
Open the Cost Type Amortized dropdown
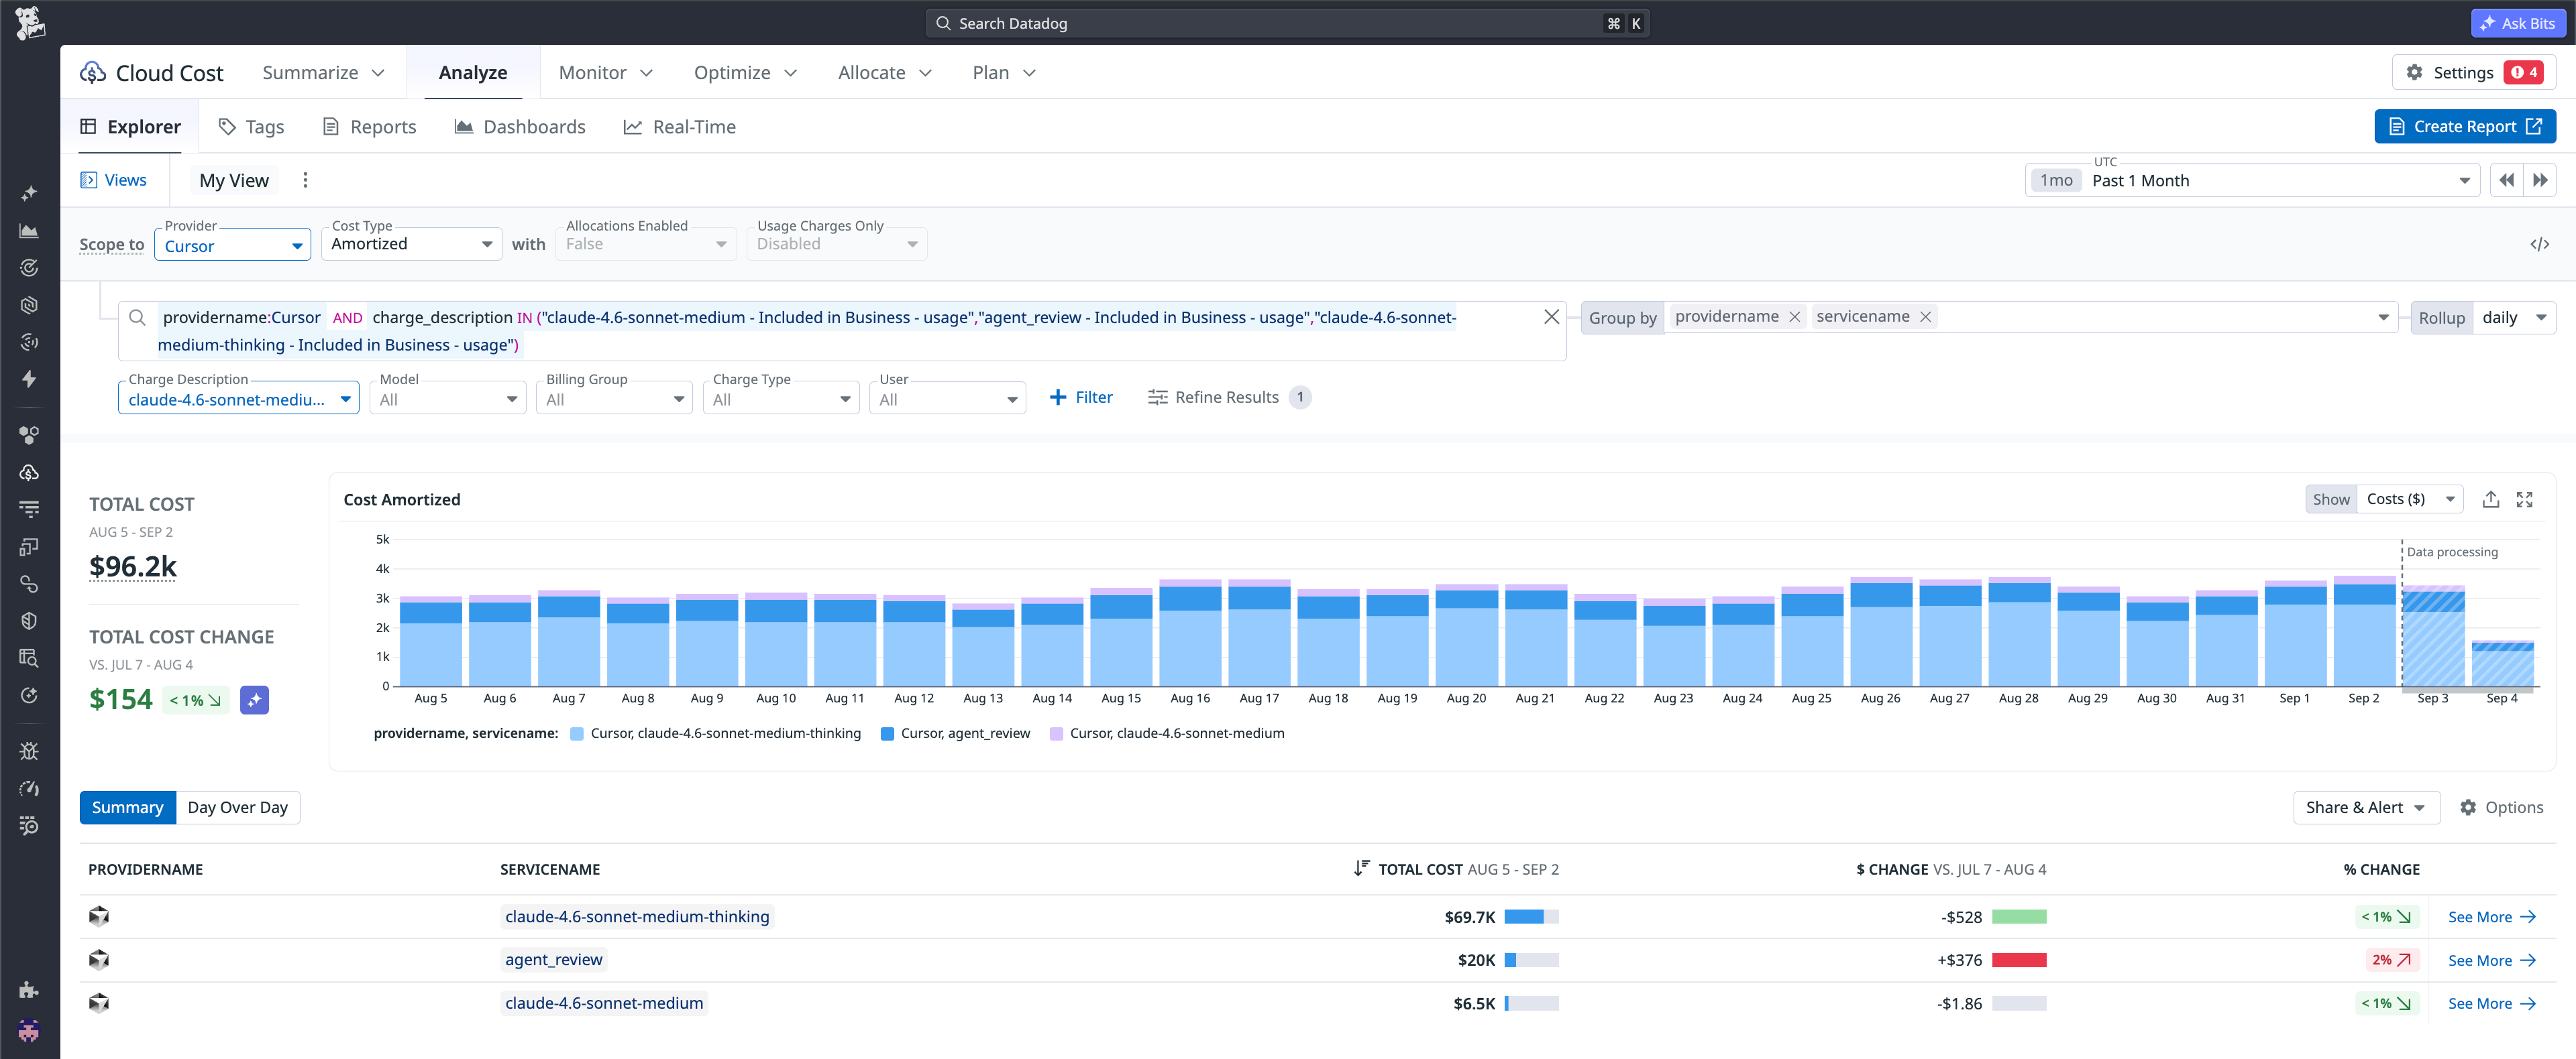click(411, 244)
